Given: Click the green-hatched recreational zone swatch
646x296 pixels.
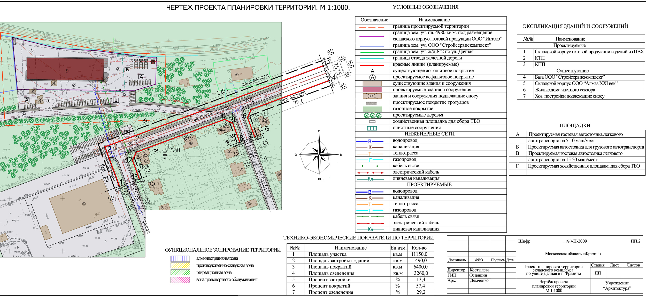Looking at the screenshot, I should point(180,273).
